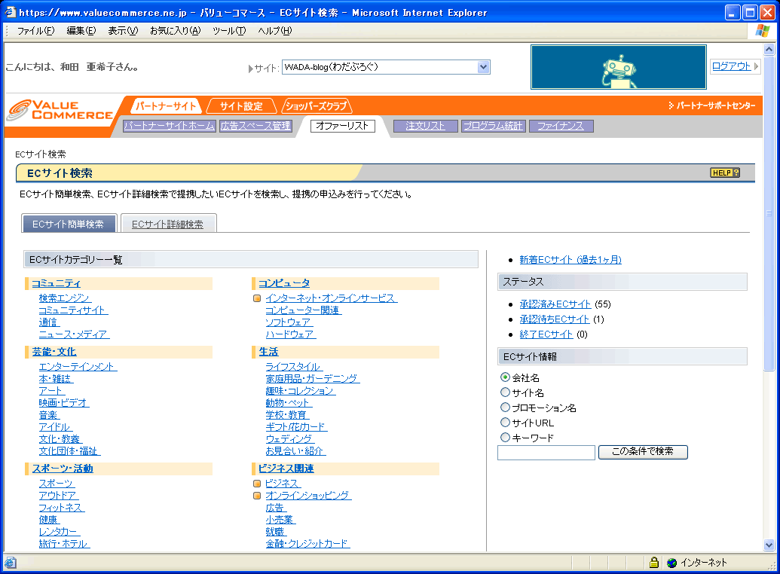Screen dimensions: 780x574
Task: Open the サイト設定 tab
Action: [x=241, y=106]
